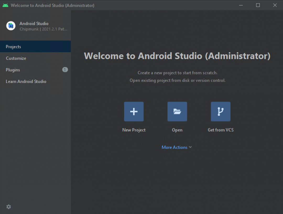Expand the More Actions dropdown arrow
Viewport: 283px width, 214px height.
pyautogui.click(x=191, y=147)
